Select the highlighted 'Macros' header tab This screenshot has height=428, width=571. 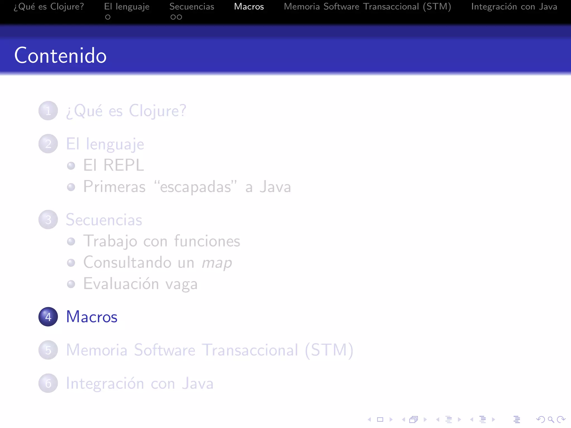point(249,6)
